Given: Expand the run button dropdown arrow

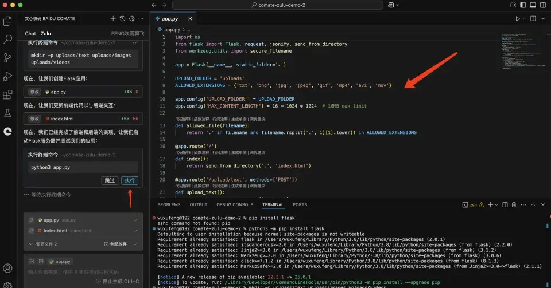Looking at the screenshot, I should click(x=524, y=19).
